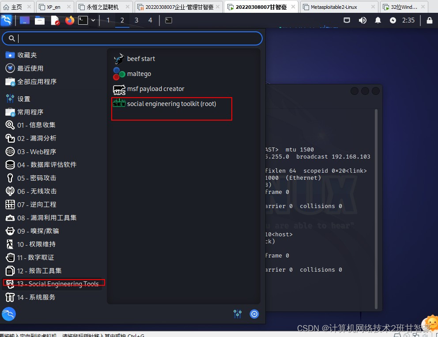Screen dimensions: 438x337
Task: Switch to workspace 1
Action: click(x=108, y=20)
